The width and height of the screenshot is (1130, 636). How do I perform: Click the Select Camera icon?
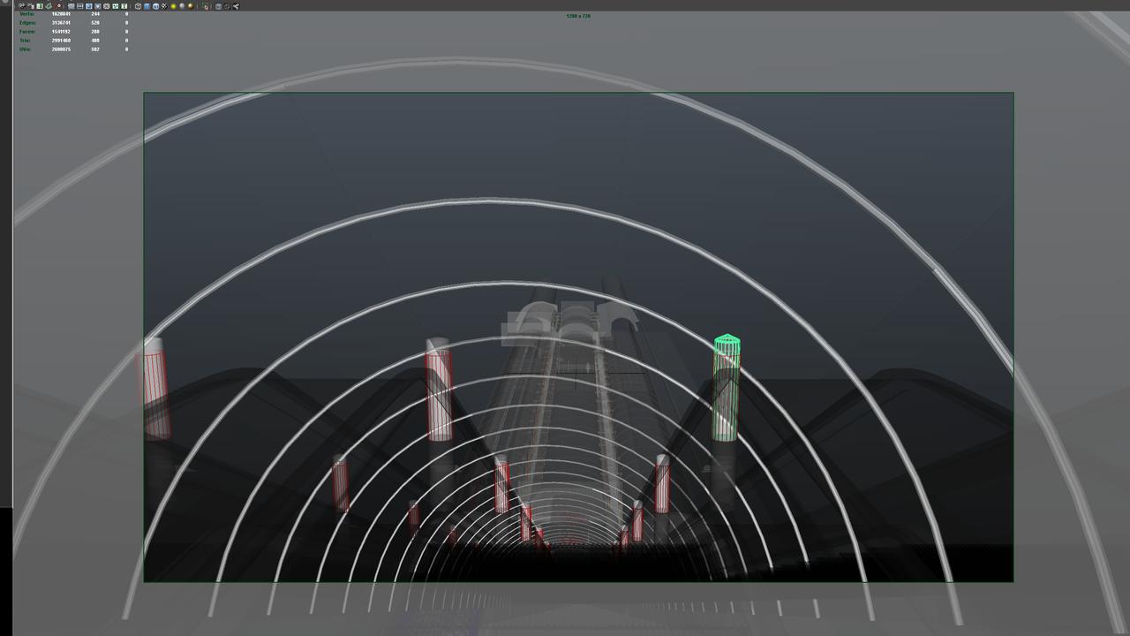[x=22, y=6]
